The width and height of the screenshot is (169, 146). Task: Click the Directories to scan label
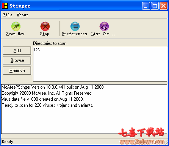(50, 43)
